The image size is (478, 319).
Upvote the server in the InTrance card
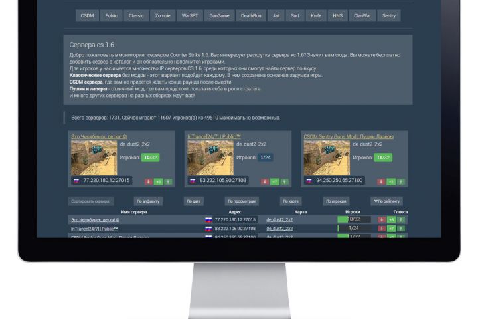click(284, 182)
